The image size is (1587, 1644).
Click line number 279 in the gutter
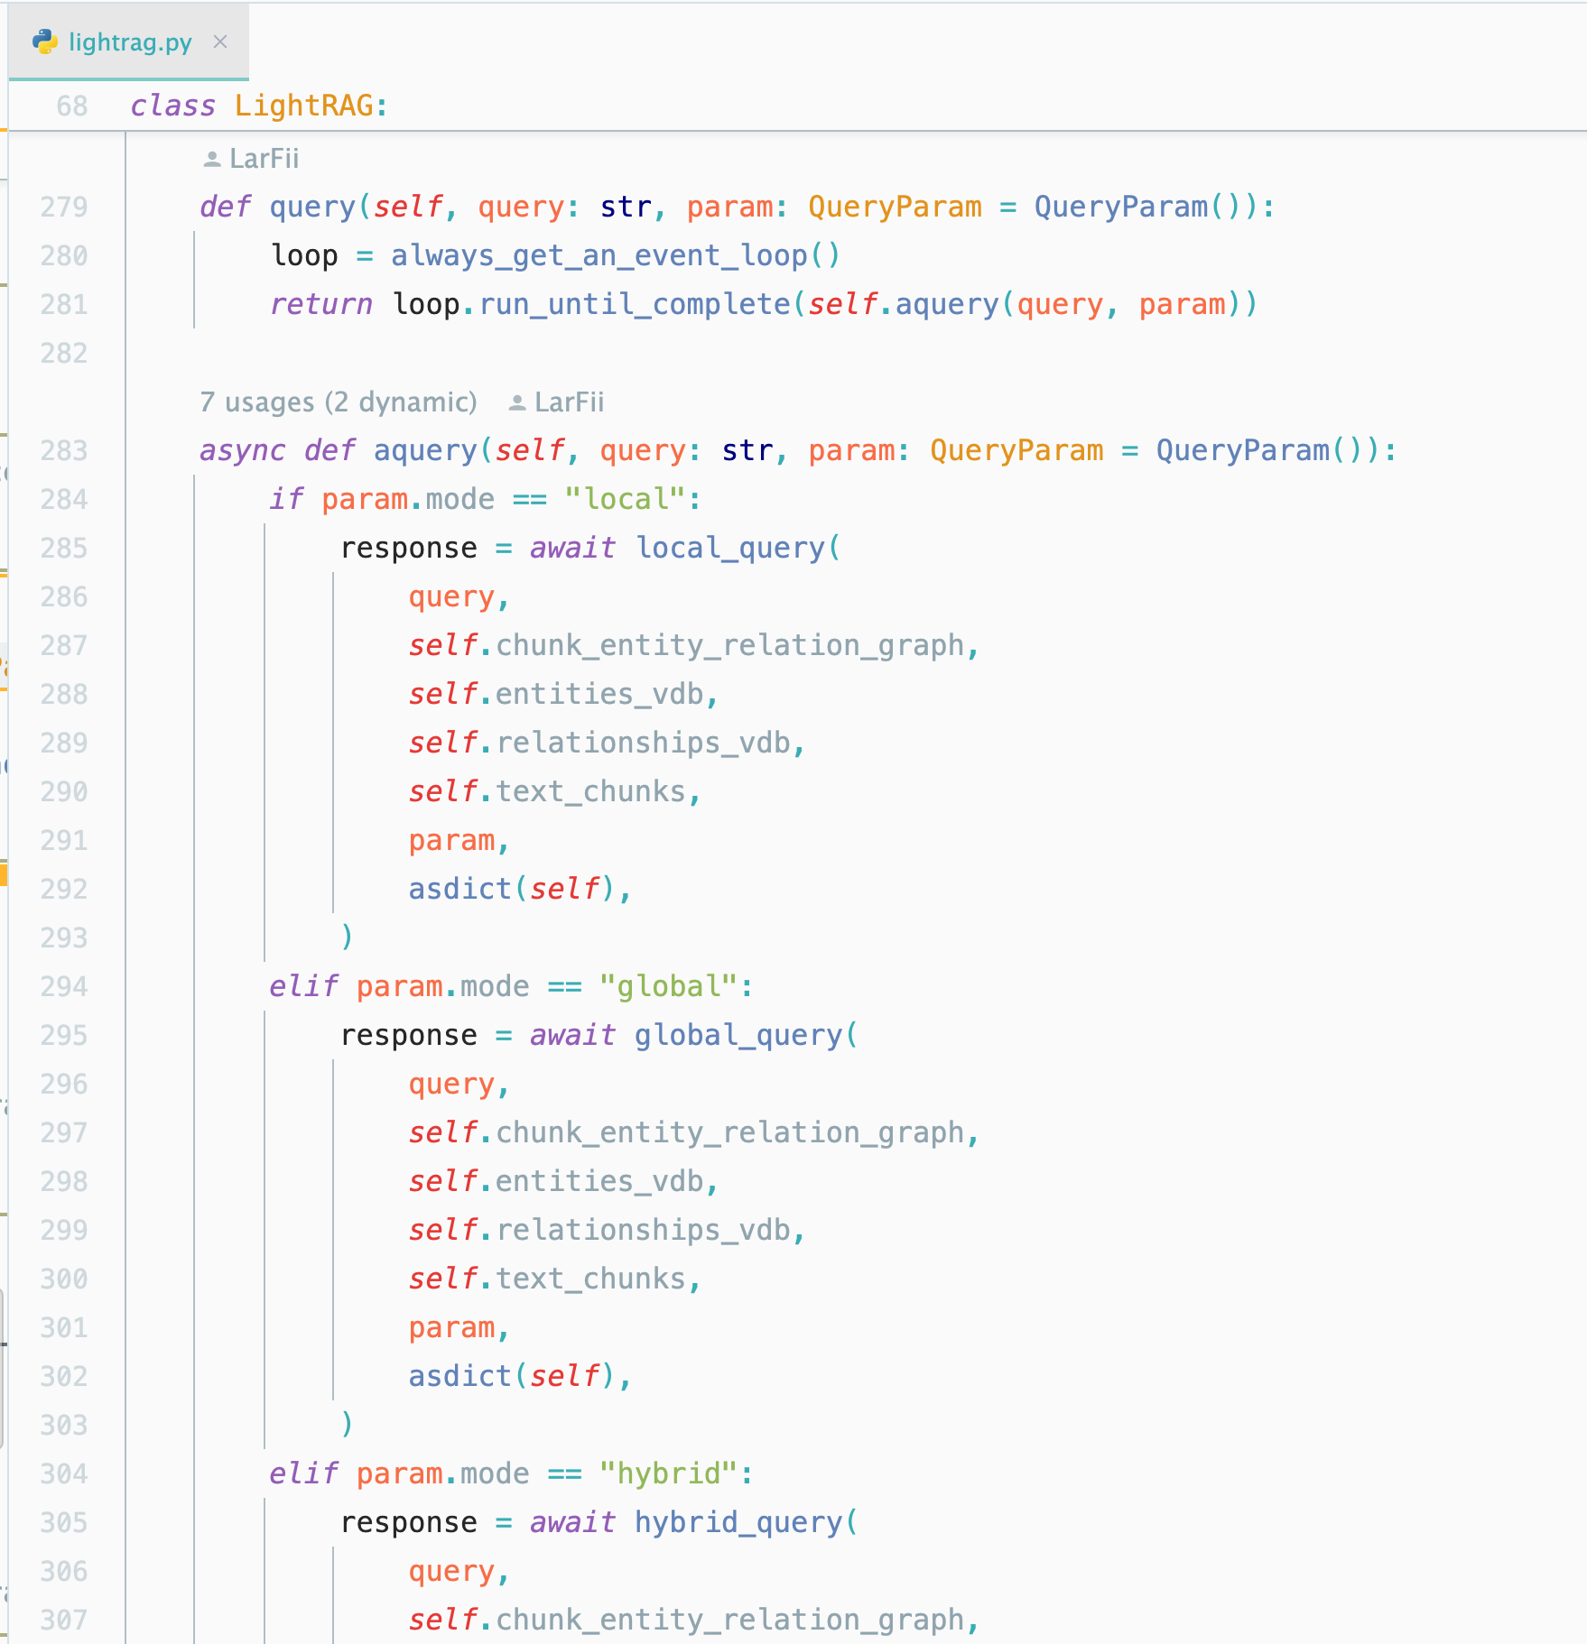click(x=64, y=208)
